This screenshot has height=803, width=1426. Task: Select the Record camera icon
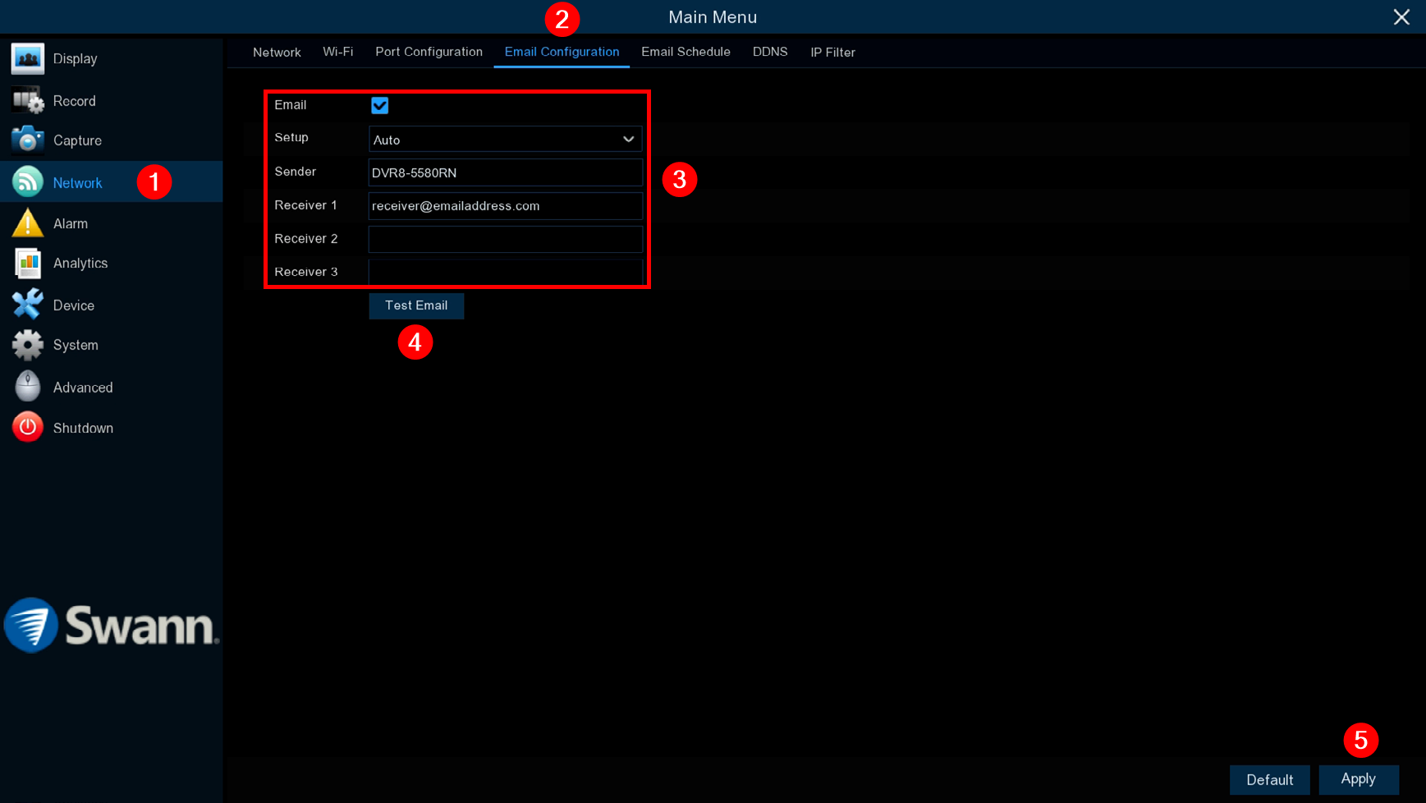(27, 101)
